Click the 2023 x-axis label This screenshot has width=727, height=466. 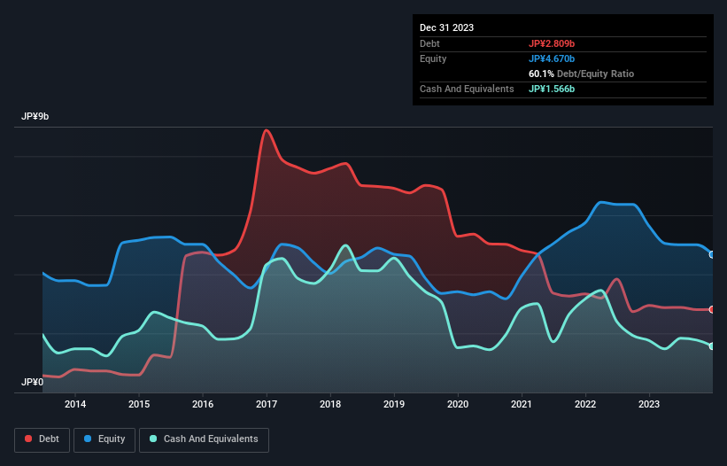[649, 404]
